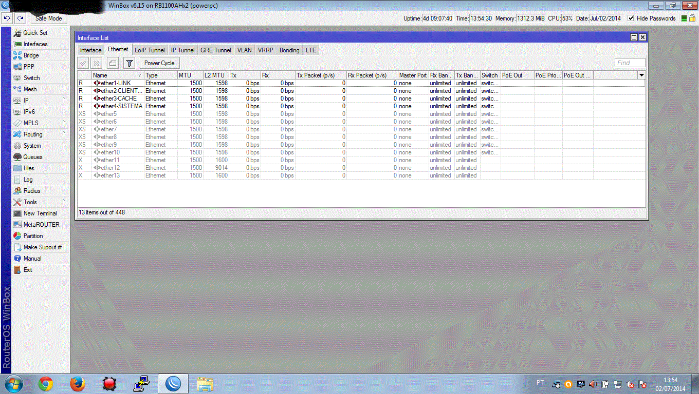
Task: Sort by the Name column header
Action: pos(118,75)
